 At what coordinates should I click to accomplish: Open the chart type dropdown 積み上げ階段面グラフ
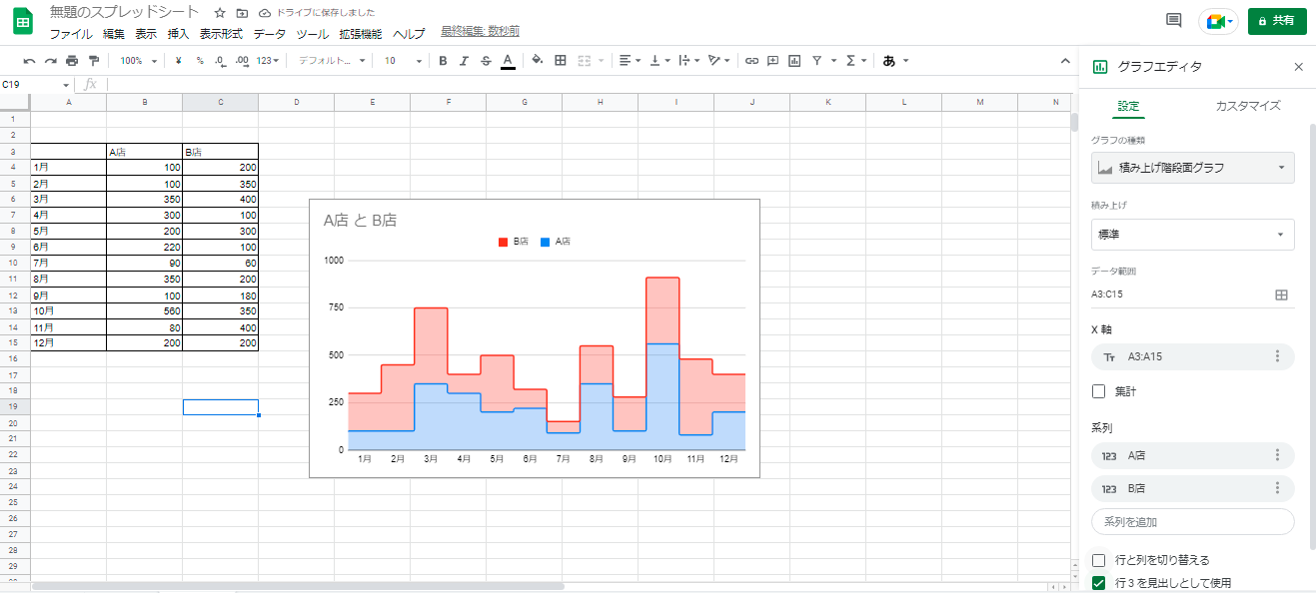(1192, 168)
